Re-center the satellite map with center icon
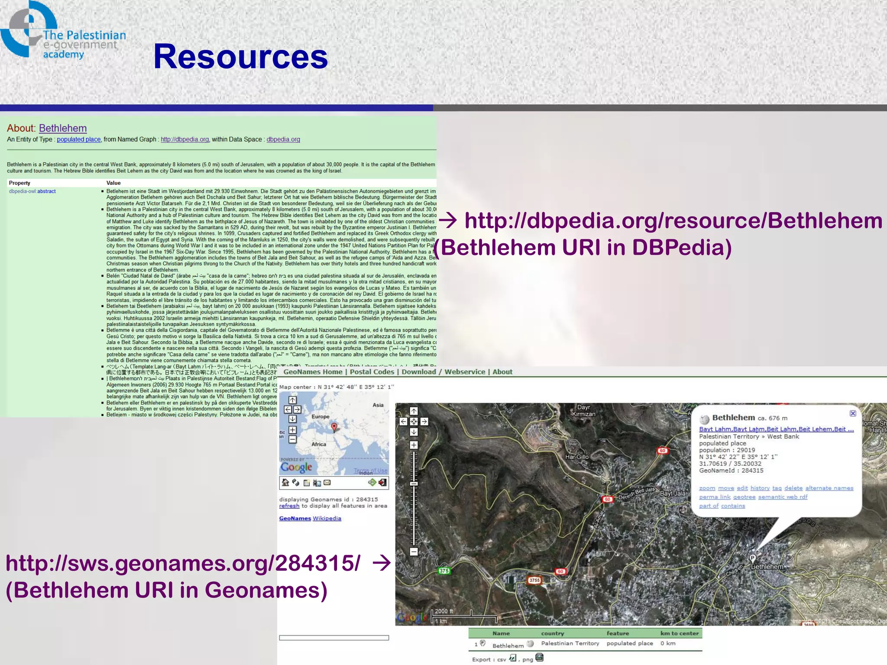 coord(414,421)
